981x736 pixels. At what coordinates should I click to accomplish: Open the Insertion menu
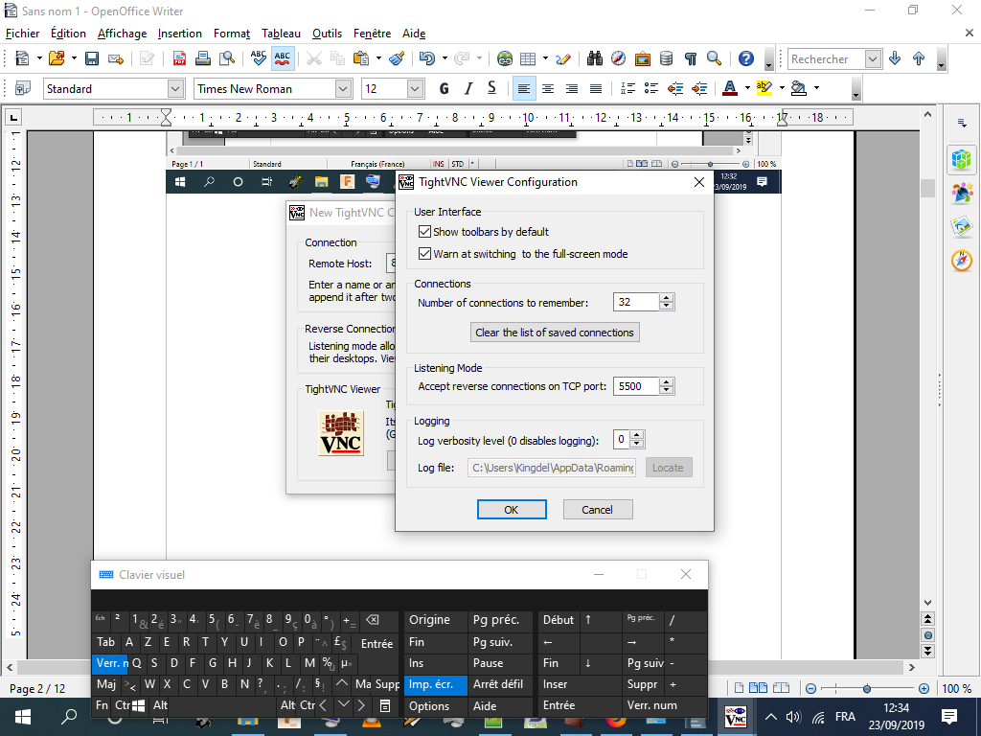[179, 34]
